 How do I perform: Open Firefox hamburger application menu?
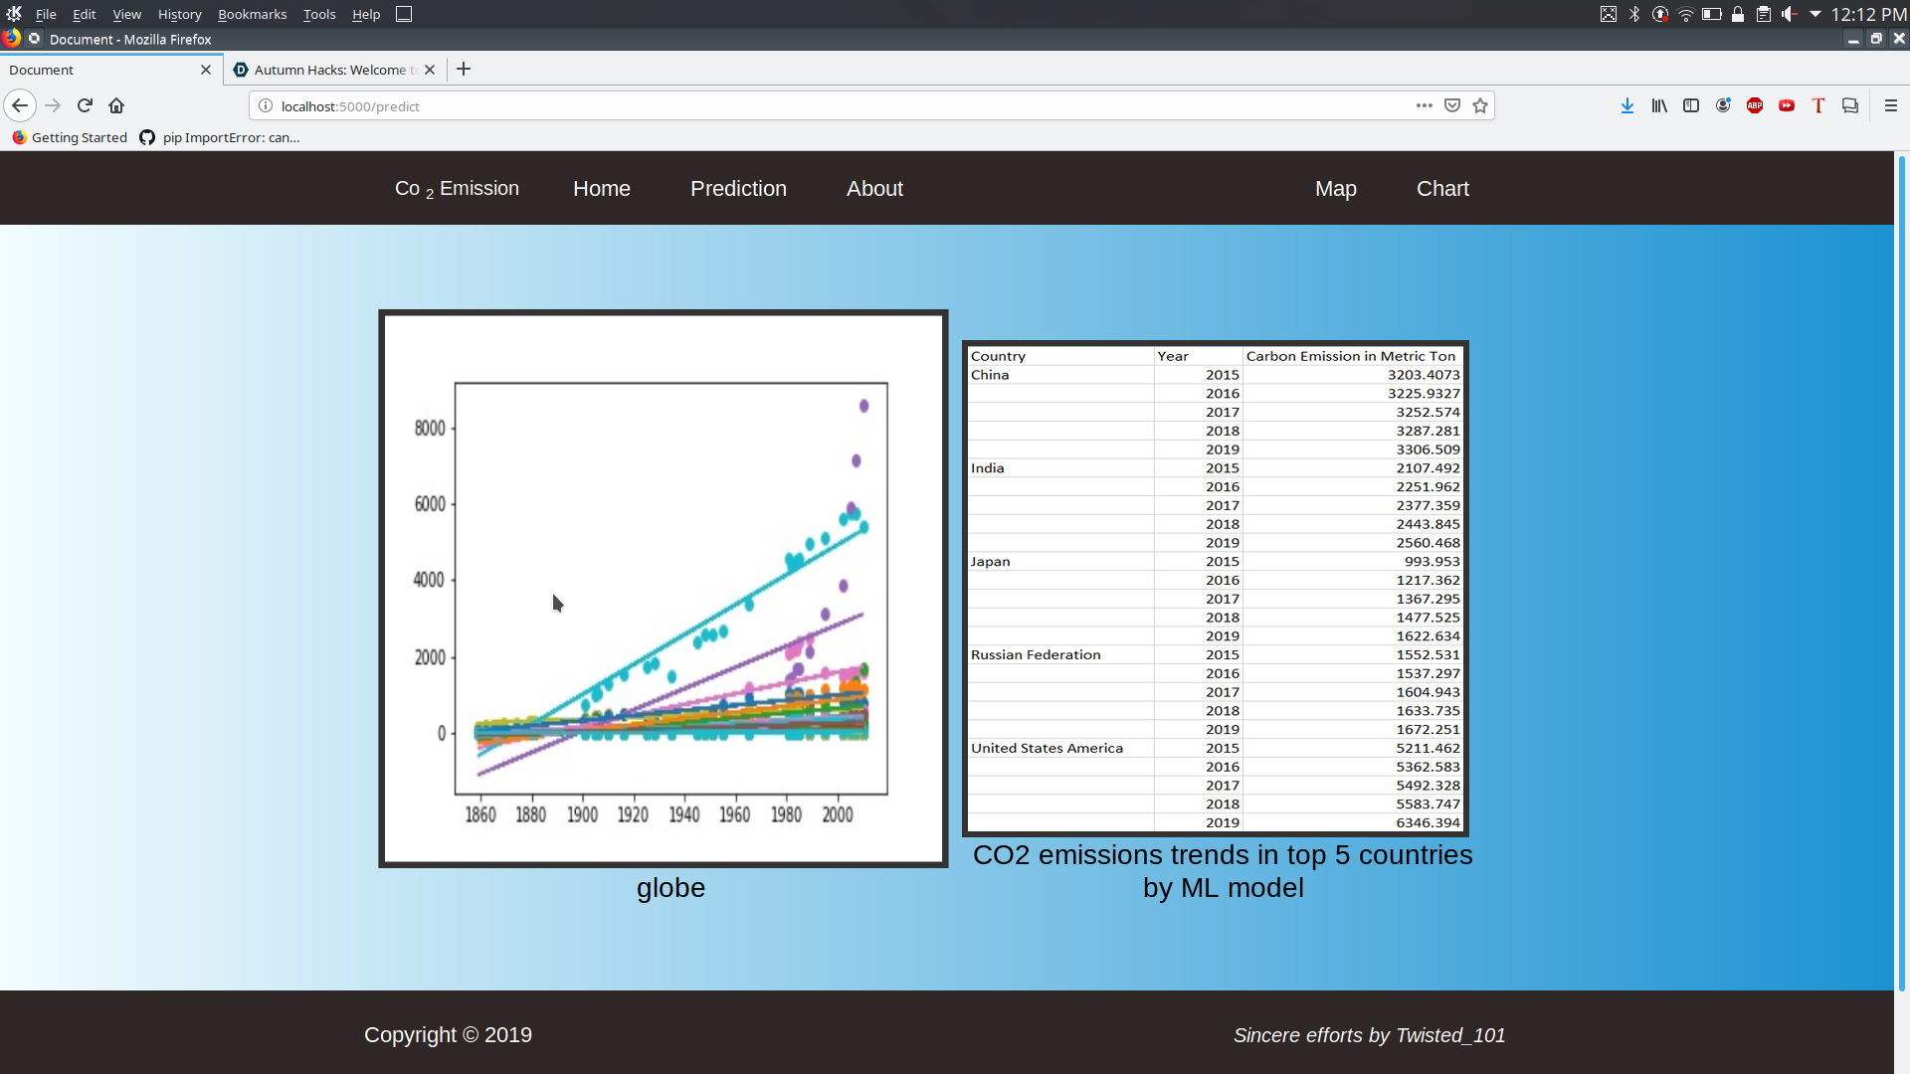(x=1891, y=105)
